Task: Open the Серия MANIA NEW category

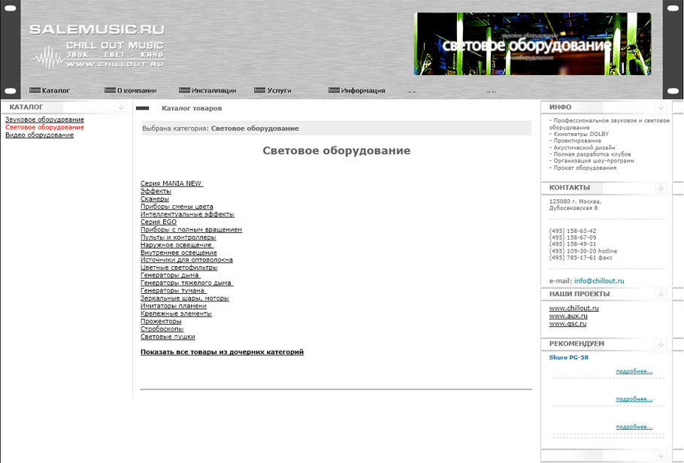Action: [171, 183]
